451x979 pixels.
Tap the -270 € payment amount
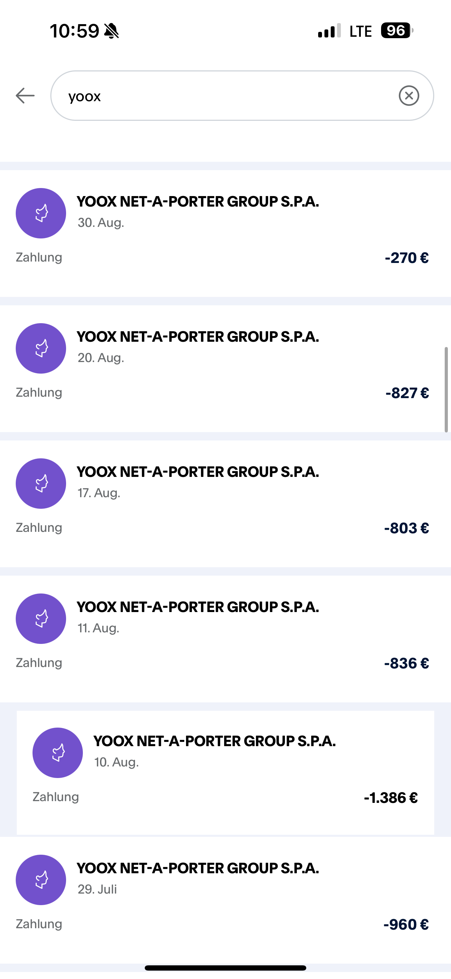(407, 258)
